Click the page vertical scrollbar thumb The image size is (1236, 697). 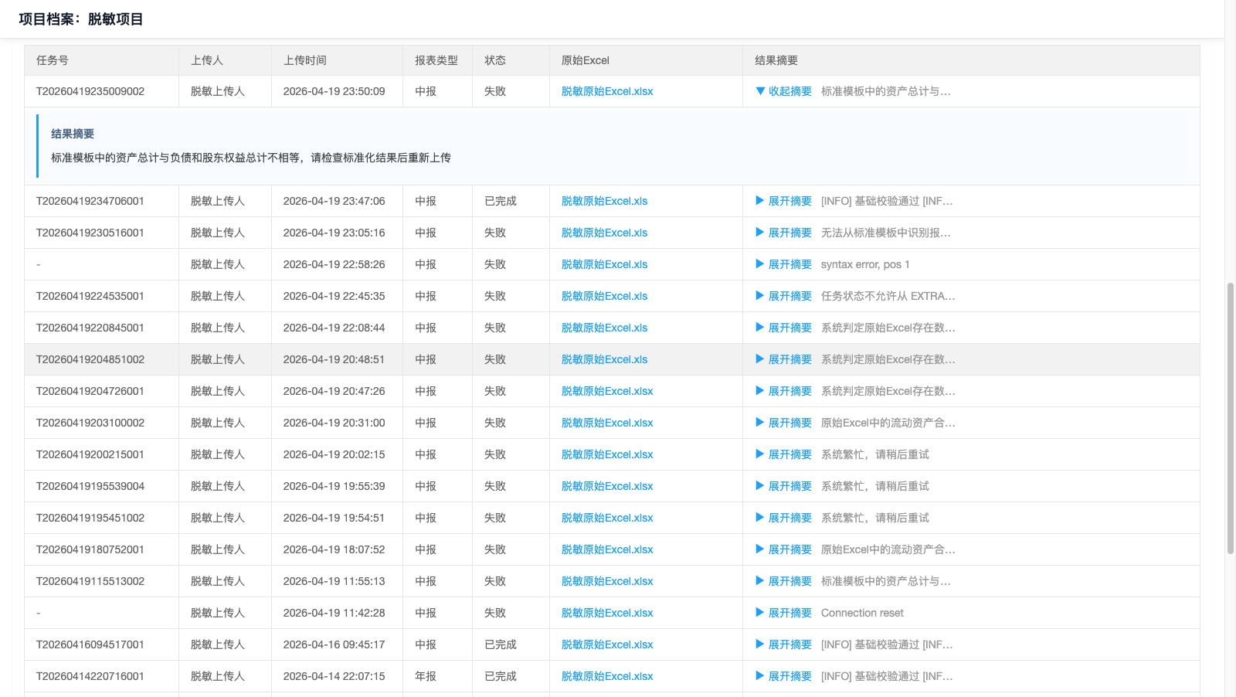(1230, 417)
